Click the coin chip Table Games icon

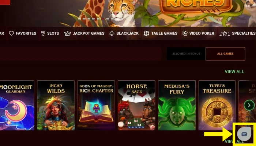[146, 34]
